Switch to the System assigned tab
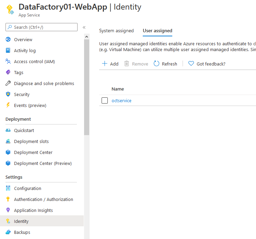The height and width of the screenshot is (239, 256). pyautogui.click(x=116, y=31)
